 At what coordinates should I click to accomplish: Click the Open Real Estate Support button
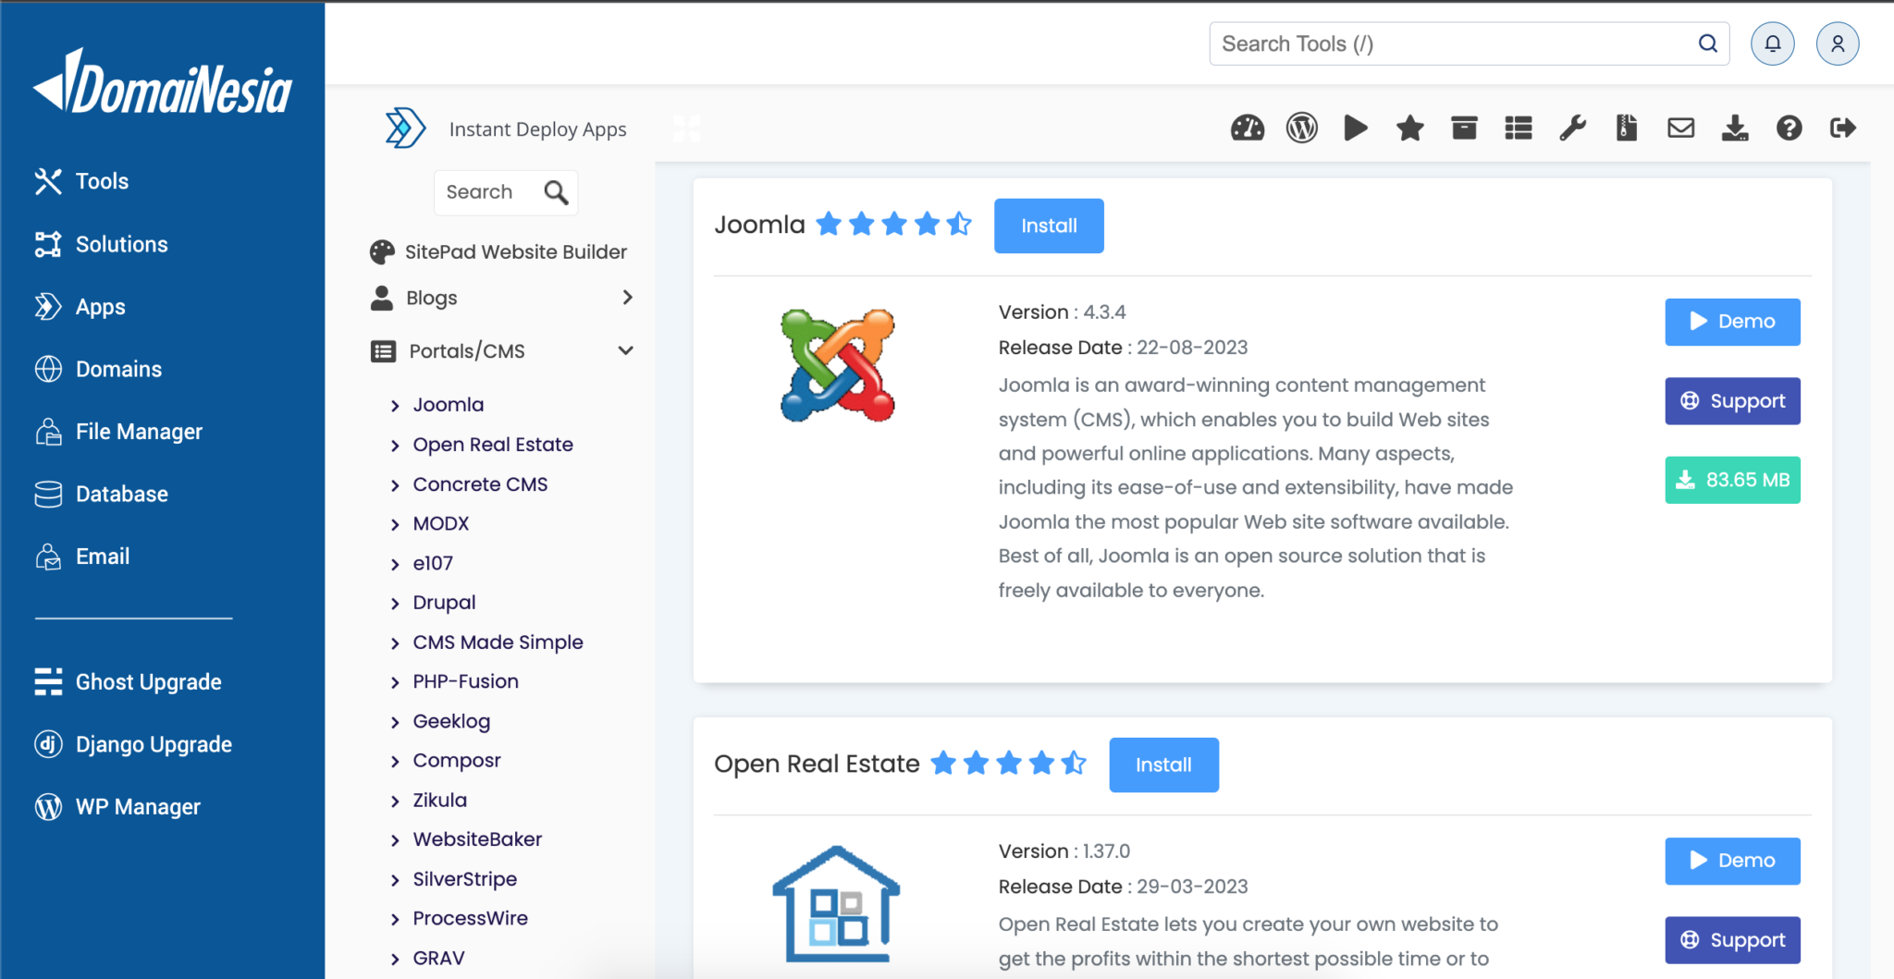[x=1731, y=940]
